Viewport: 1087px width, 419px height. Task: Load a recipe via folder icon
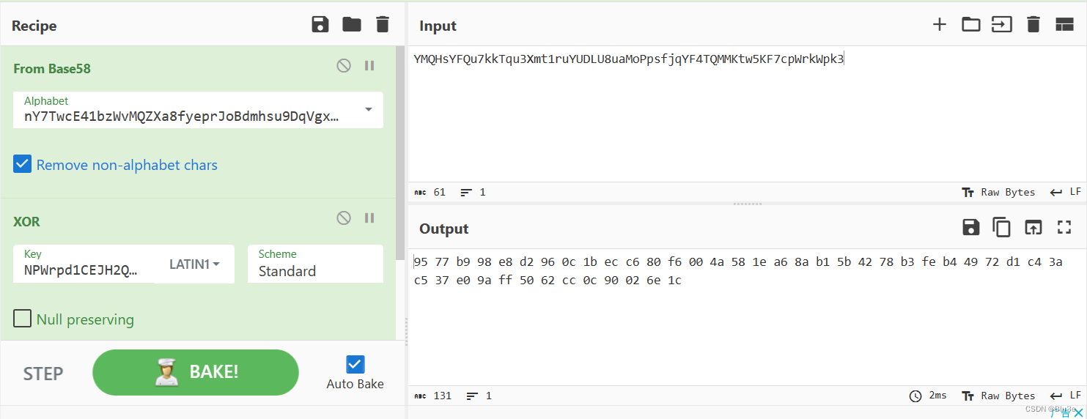coord(352,25)
